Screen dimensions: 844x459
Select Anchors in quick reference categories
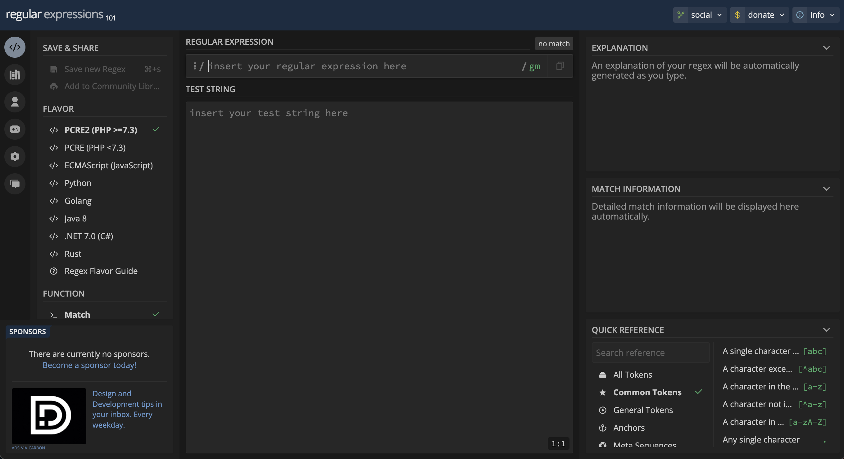pyautogui.click(x=628, y=428)
